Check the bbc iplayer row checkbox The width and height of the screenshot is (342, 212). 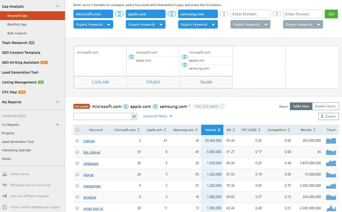click(77, 152)
